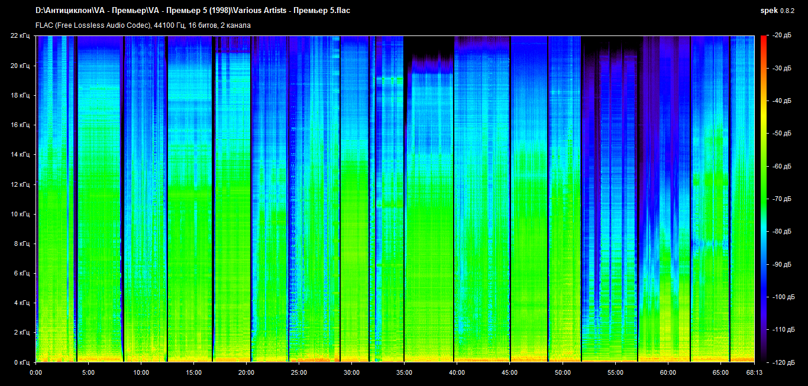Select the 20 кГц frequency label
The height and width of the screenshot is (386, 808).
(x=21, y=66)
